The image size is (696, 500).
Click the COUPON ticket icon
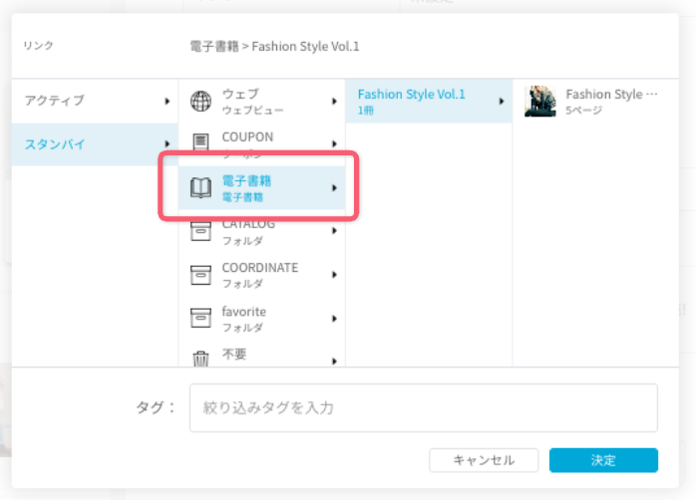pyautogui.click(x=200, y=141)
